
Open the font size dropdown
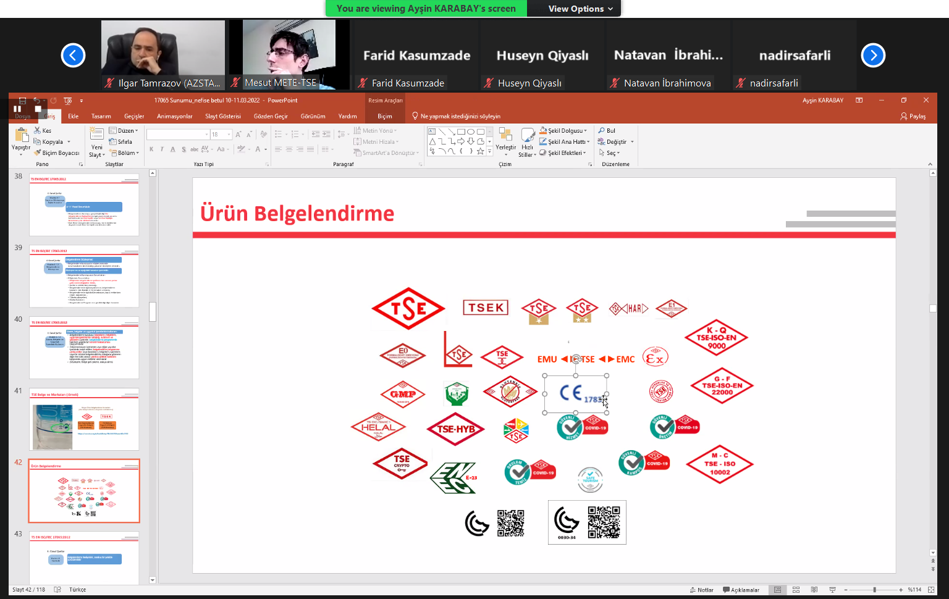[x=229, y=134]
